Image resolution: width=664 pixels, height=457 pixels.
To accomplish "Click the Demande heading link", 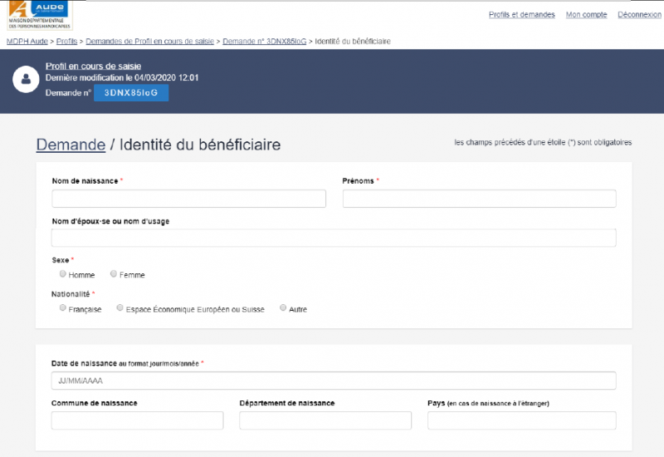I will click(71, 145).
